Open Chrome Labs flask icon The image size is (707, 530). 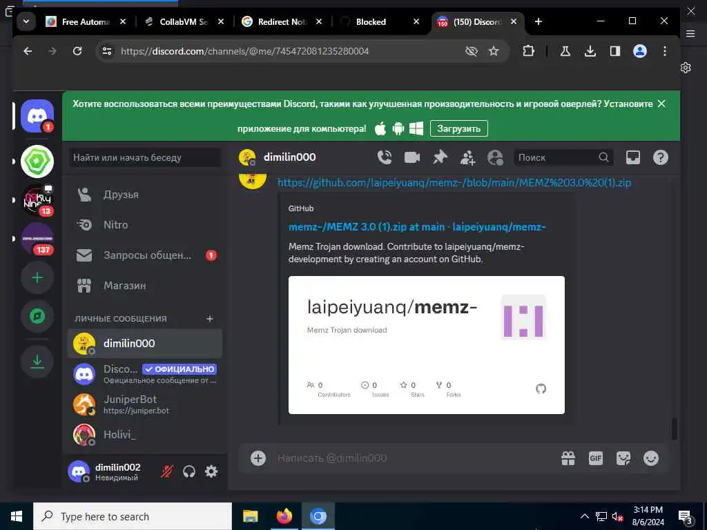(x=565, y=51)
